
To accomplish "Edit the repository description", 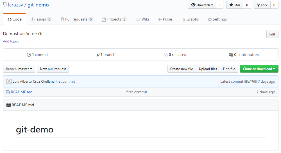I will pyautogui.click(x=272, y=34).
